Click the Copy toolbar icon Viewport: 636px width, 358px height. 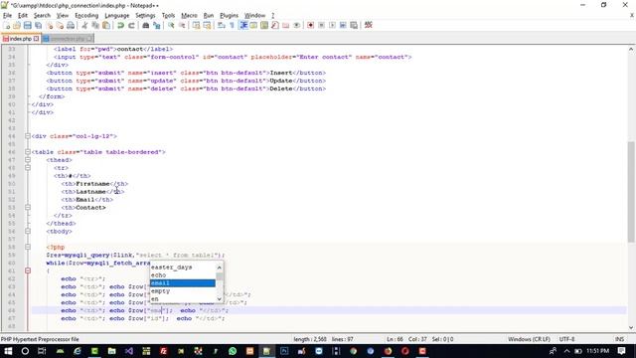(x=95, y=25)
